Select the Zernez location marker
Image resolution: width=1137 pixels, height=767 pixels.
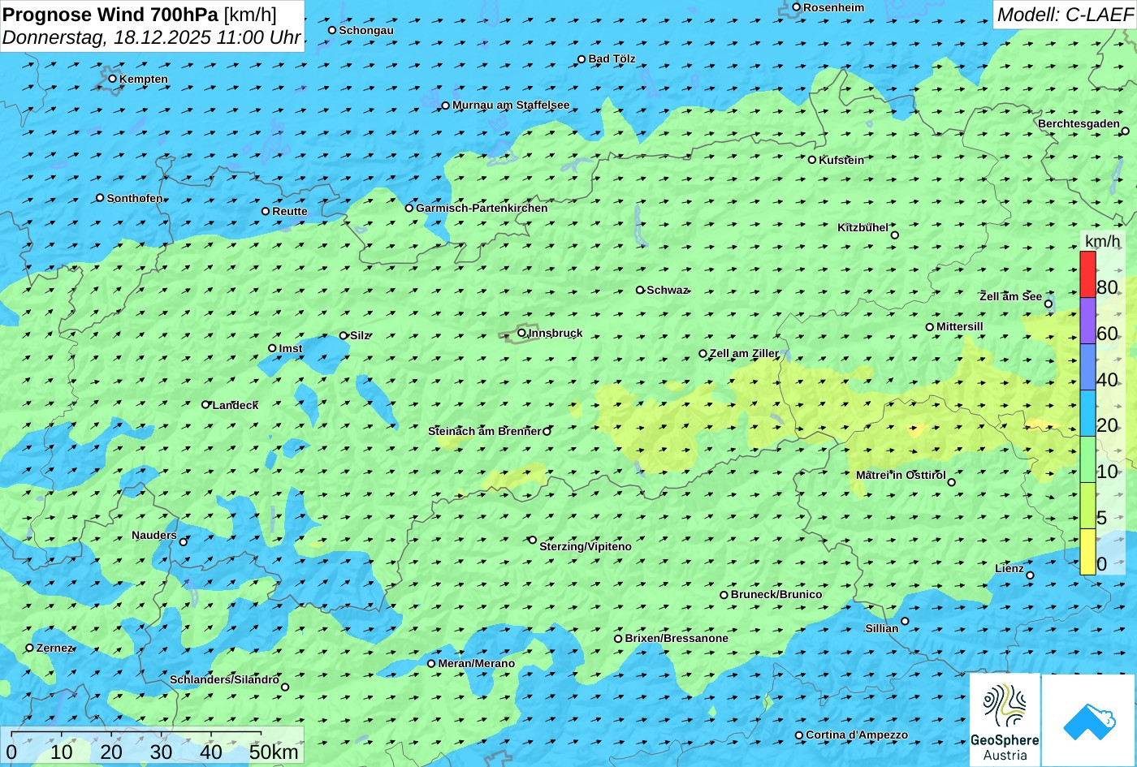[x=30, y=648]
